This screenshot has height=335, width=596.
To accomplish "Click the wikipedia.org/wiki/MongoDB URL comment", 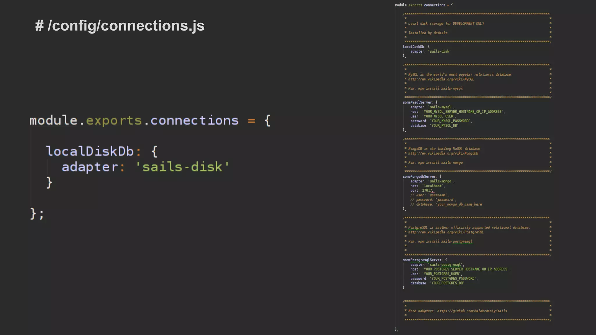I will coord(443,153).
